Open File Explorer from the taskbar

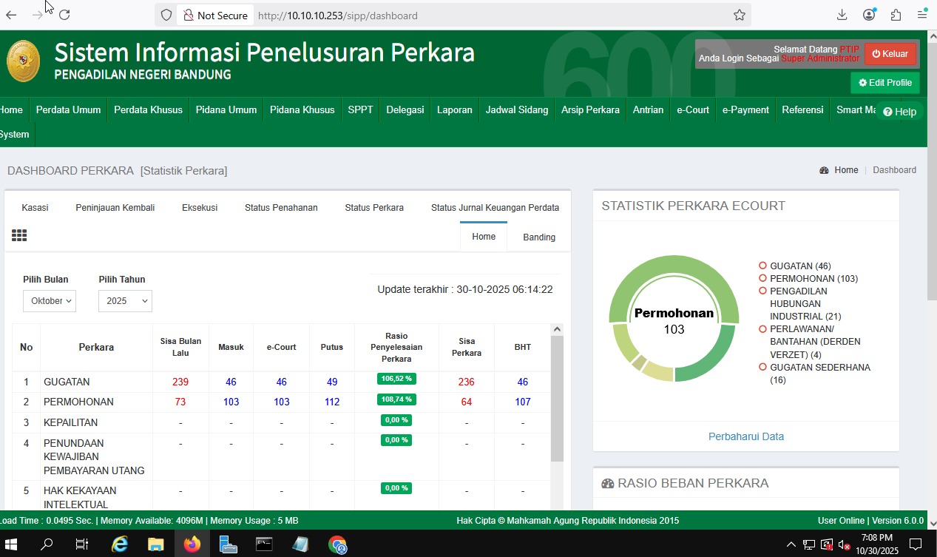coord(155,544)
